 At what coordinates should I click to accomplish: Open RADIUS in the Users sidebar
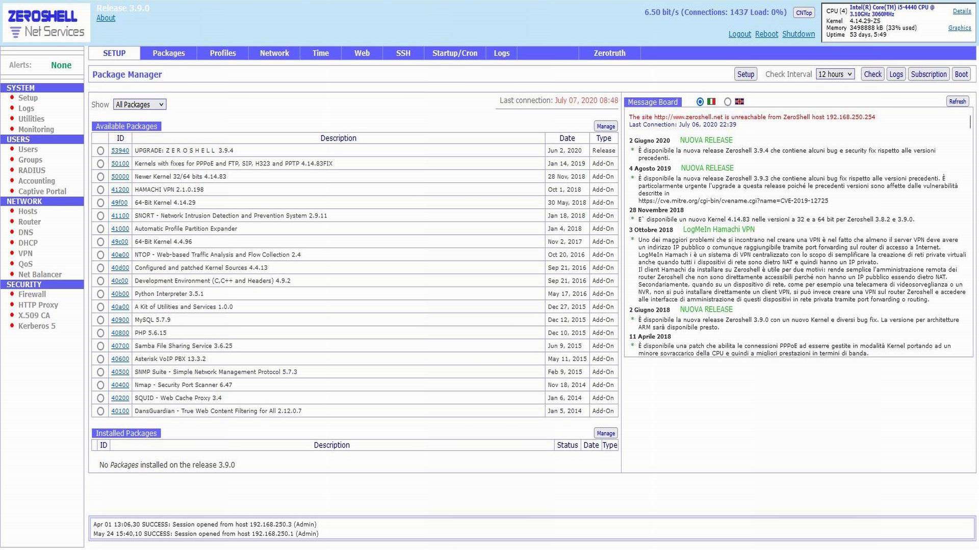point(32,171)
